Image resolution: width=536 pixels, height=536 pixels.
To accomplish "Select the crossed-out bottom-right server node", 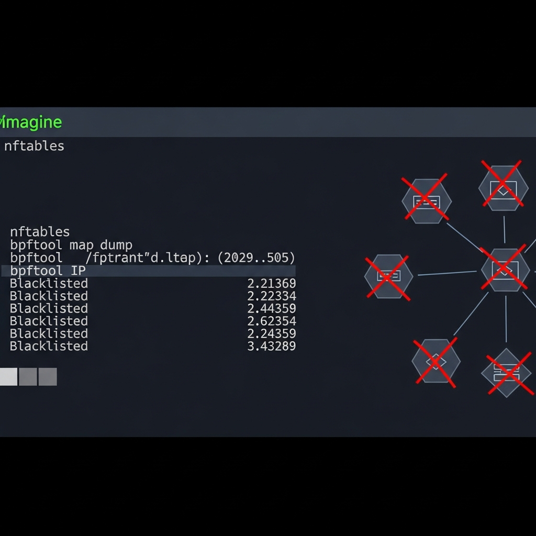I will pyautogui.click(x=507, y=373).
